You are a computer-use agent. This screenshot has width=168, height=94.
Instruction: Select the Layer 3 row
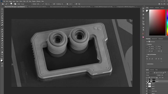point(157,84)
